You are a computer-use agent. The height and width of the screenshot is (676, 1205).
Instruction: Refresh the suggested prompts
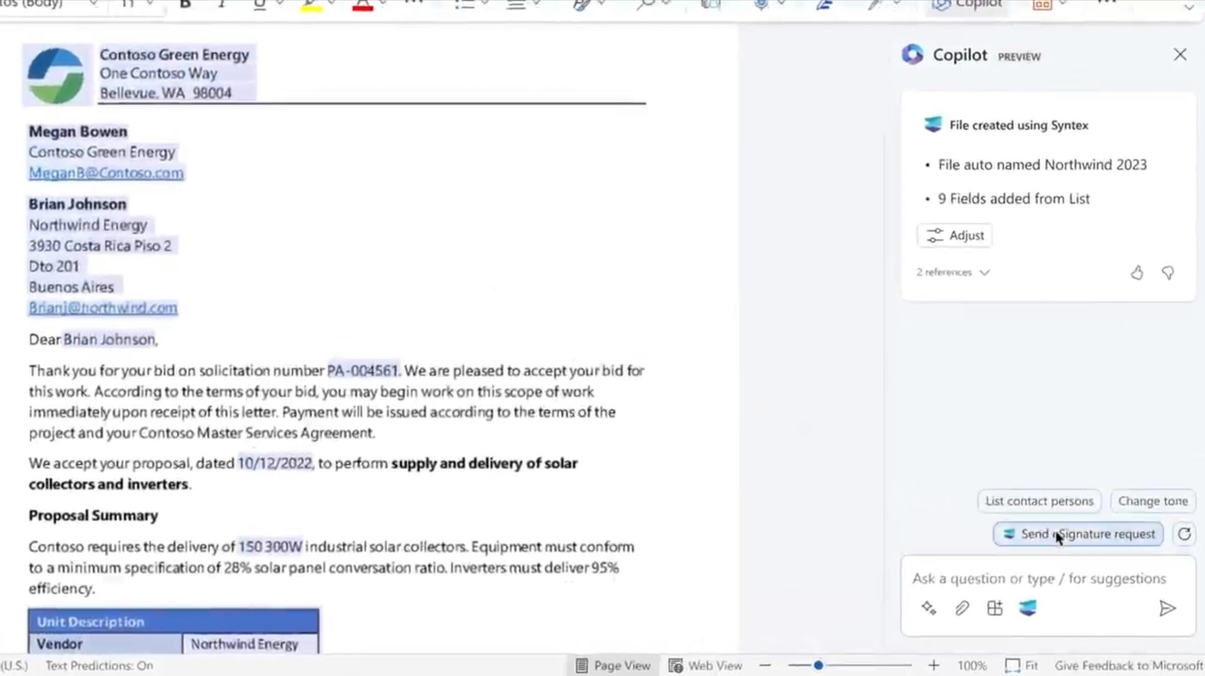pos(1184,534)
